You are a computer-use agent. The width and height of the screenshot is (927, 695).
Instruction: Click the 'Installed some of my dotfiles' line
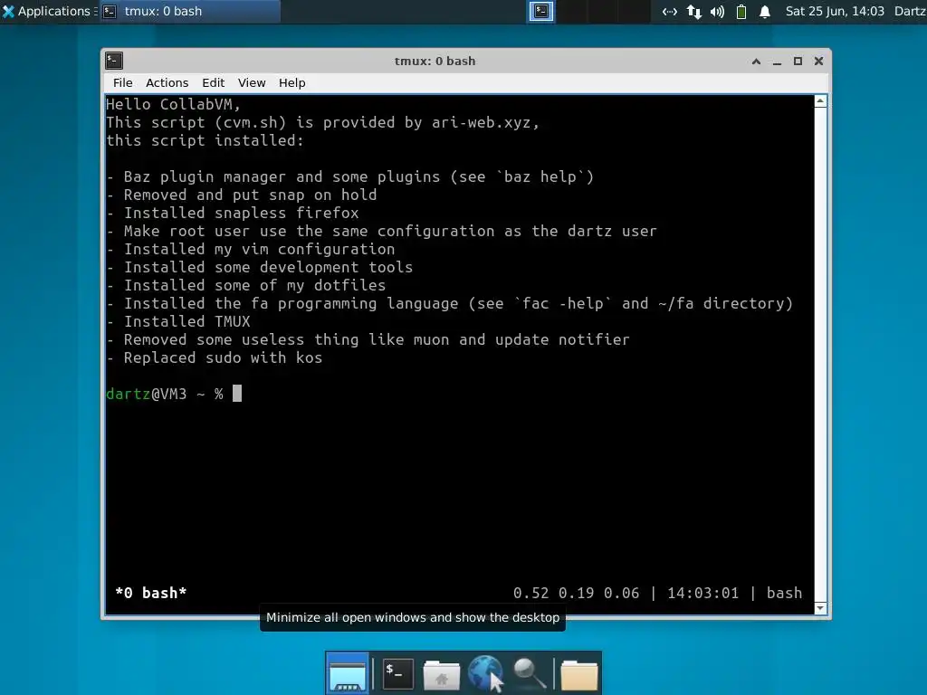coord(246,285)
